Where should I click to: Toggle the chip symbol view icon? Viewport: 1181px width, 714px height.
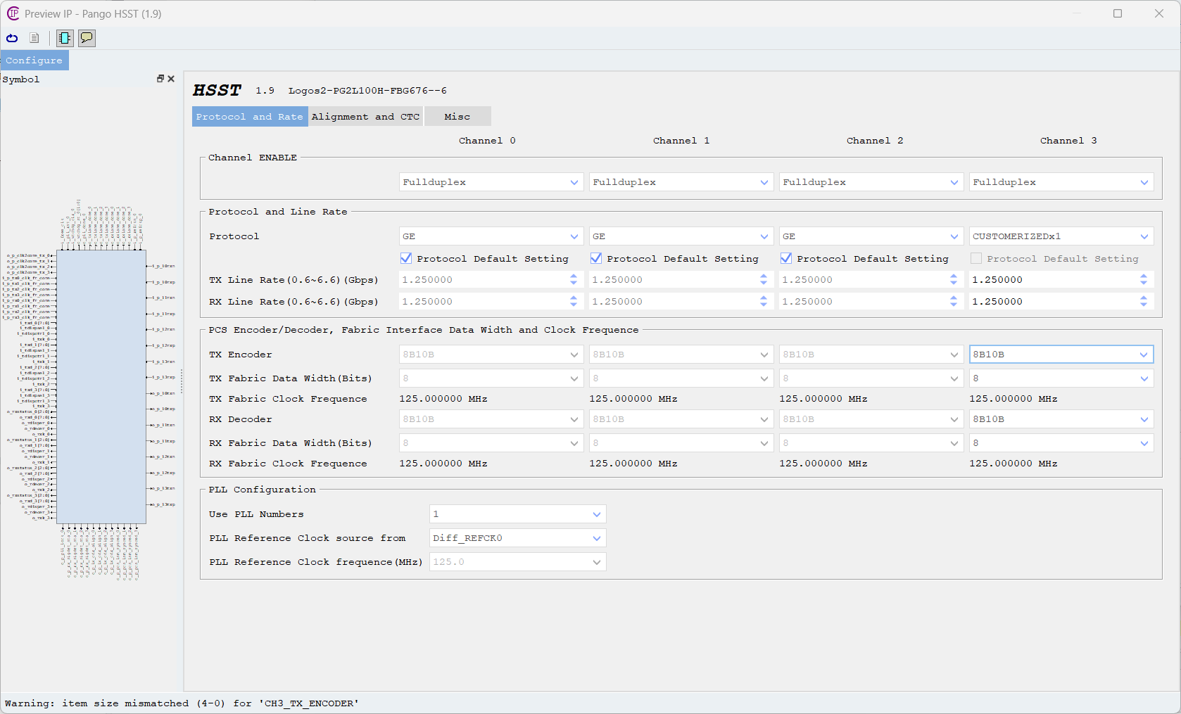point(65,38)
